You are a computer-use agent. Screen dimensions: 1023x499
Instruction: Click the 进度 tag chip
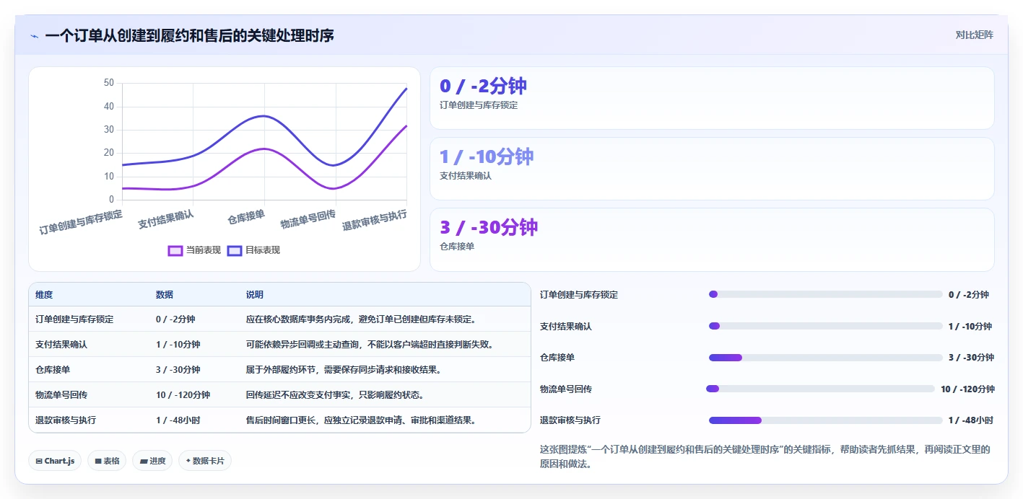tap(152, 461)
